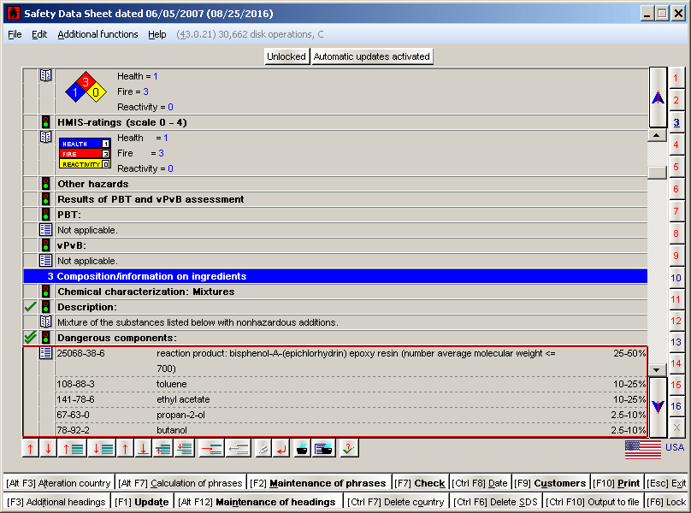
Task: Click the USA flag icon
Action: [643, 448]
